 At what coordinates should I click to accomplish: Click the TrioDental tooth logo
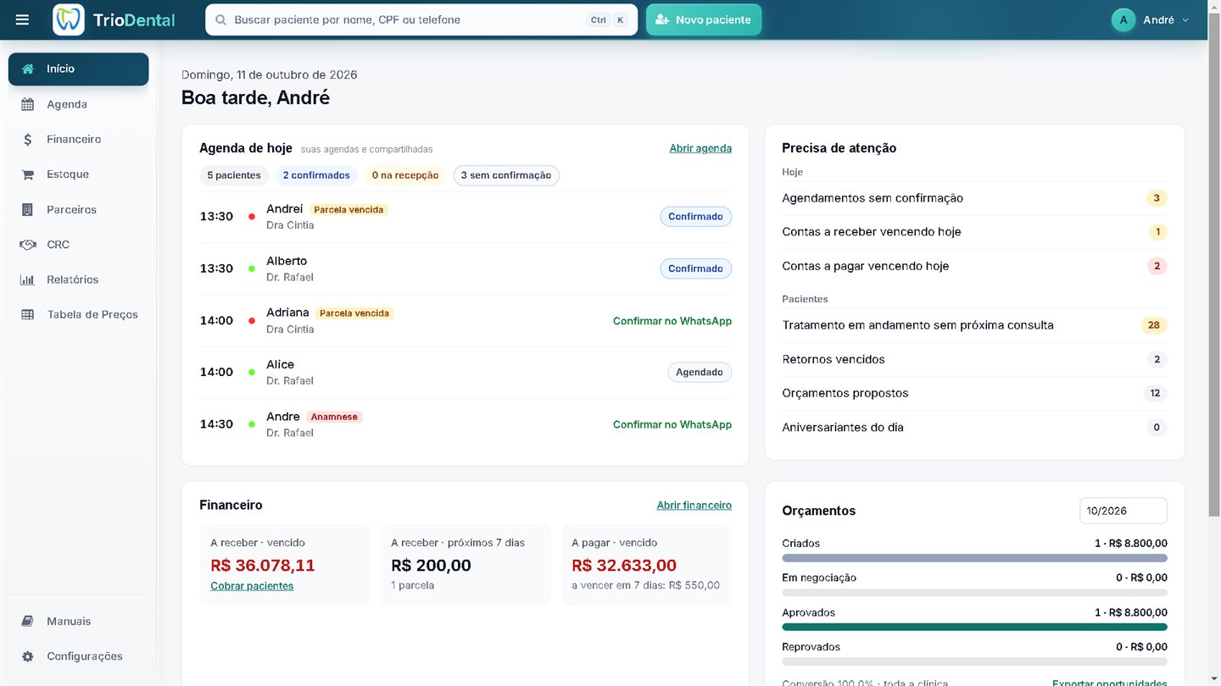tap(69, 19)
